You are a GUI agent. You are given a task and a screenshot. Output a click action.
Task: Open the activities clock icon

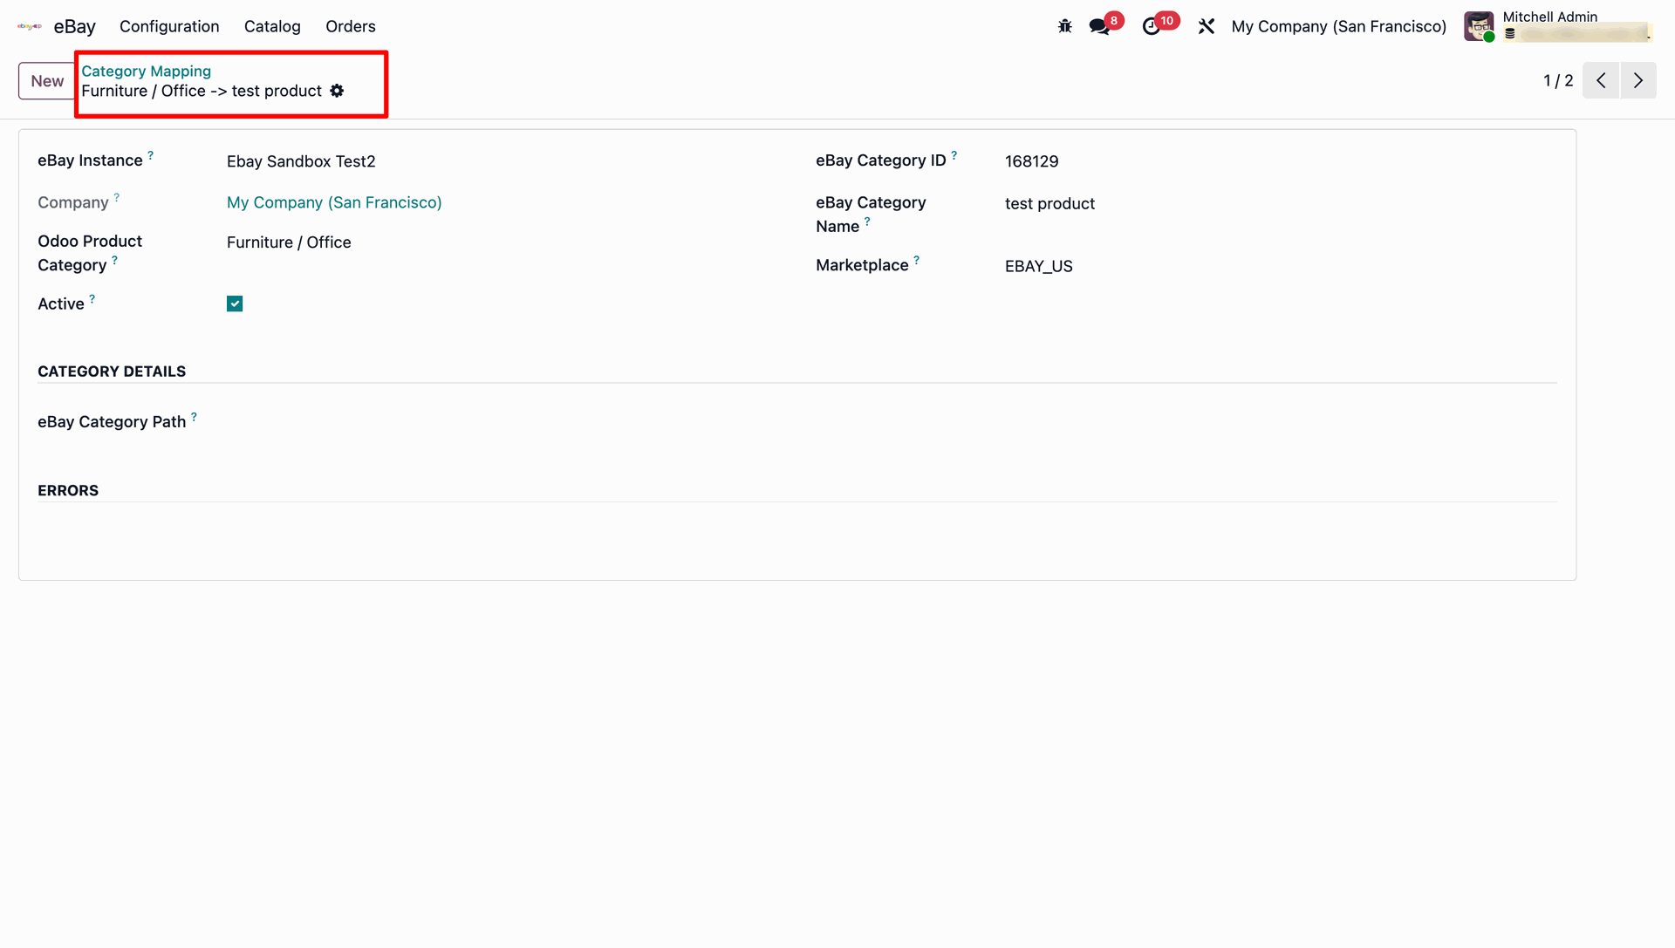coord(1152,26)
